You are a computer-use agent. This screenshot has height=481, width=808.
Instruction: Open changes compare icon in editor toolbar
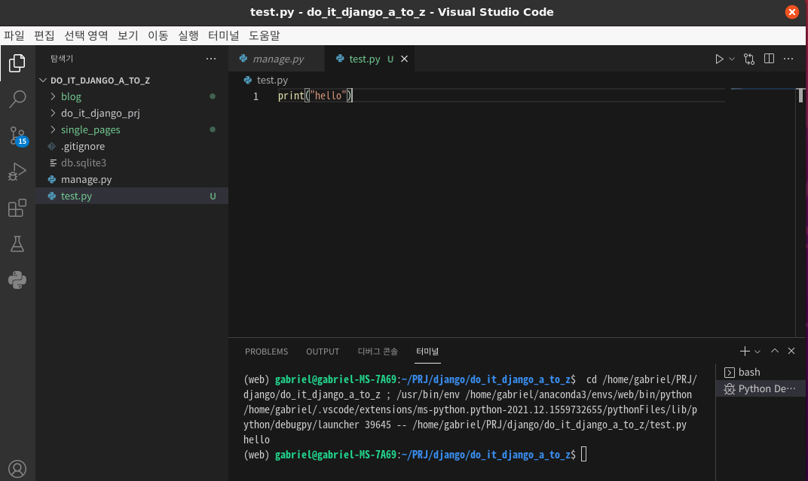point(749,59)
